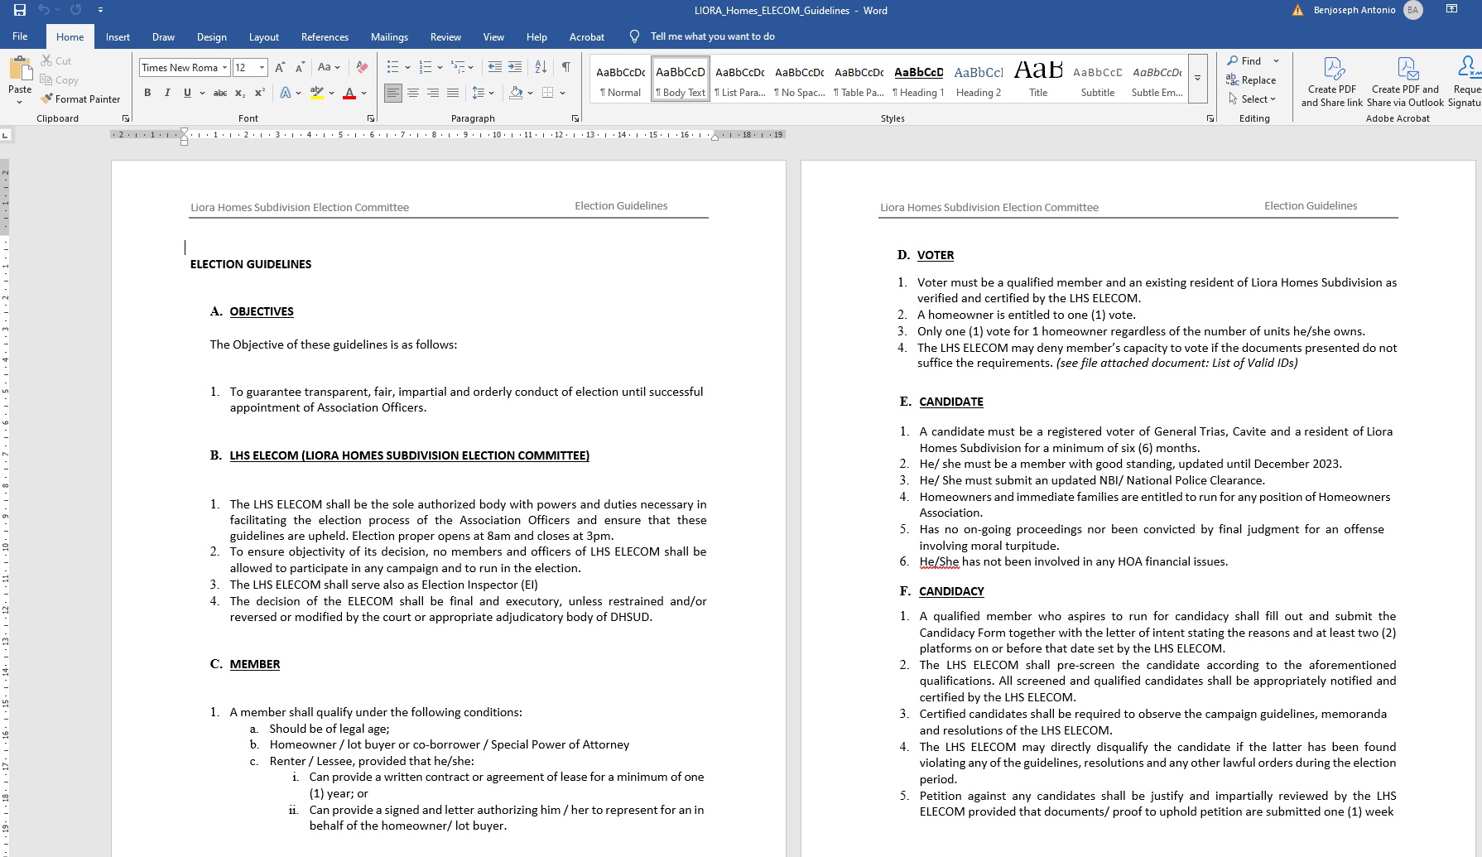Justify the paragraph text
The image size is (1482, 857).
tap(453, 93)
